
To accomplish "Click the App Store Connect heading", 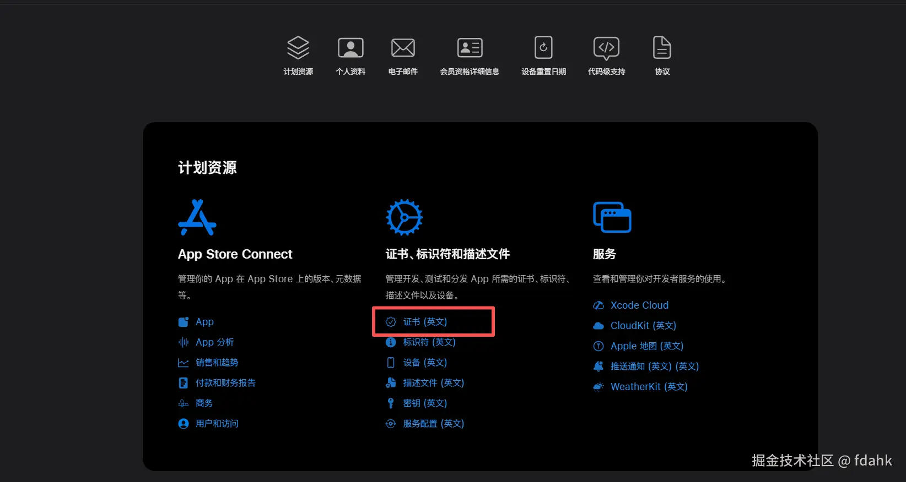I will click(x=235, y=254).
